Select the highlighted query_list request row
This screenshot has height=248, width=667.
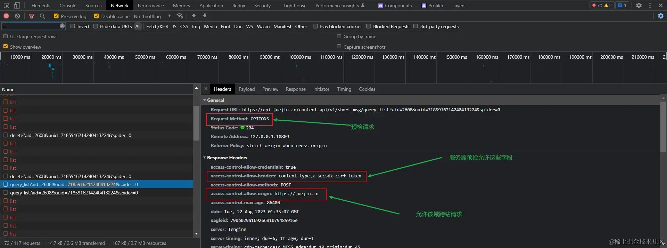[x=97, y=184]
